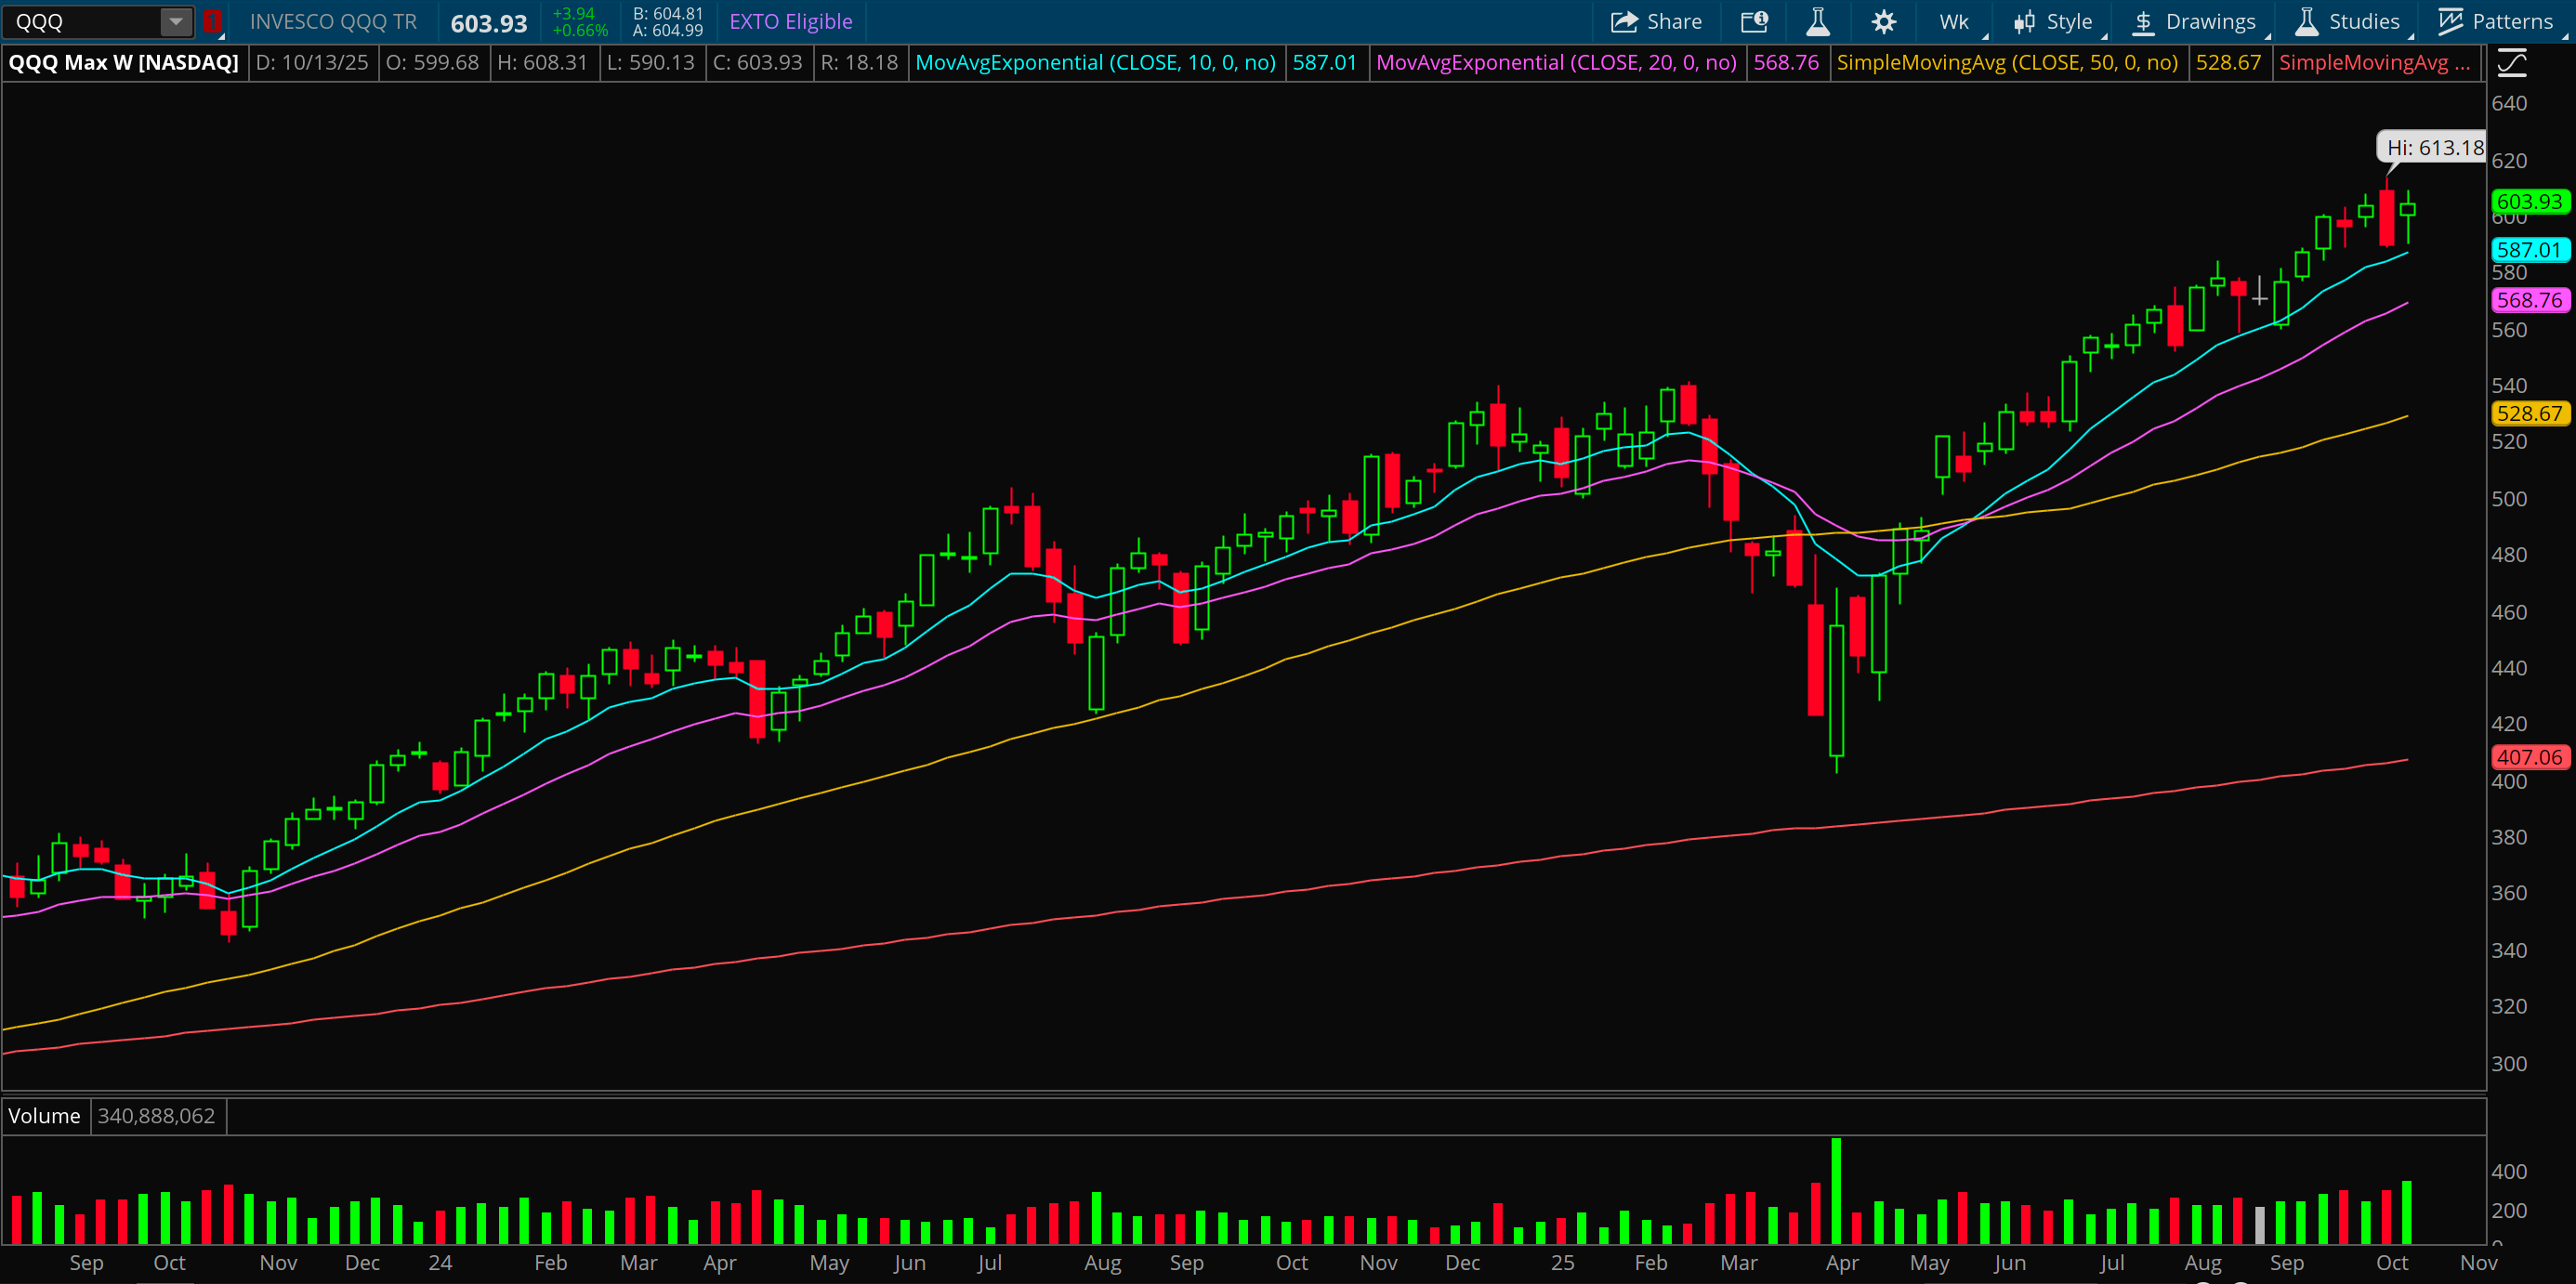Expand the QQQ symbol dropdown arrow

(175, 22)
